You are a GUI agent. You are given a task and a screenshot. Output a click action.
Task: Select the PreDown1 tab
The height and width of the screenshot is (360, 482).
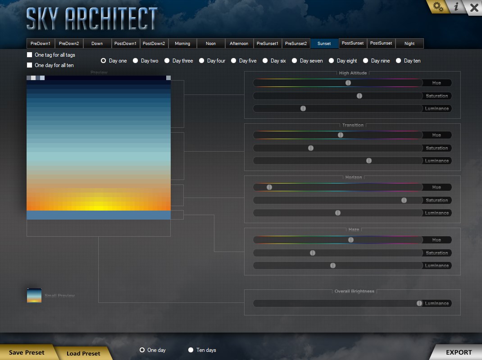point(41,44)
